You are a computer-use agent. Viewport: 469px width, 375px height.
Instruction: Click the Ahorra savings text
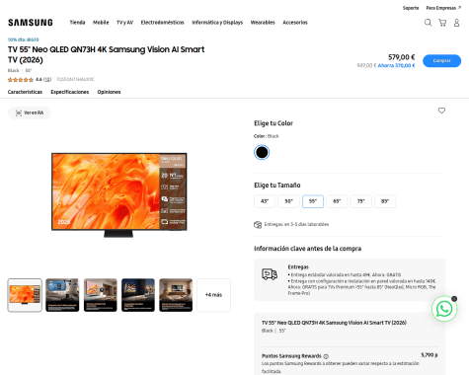[x=396, y=66]
